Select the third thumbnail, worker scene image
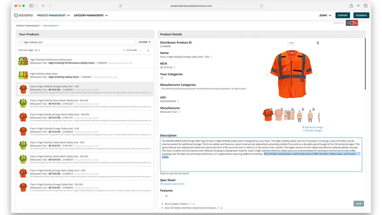The width and height of the screenshot is (382, 215). coord(289,115)
